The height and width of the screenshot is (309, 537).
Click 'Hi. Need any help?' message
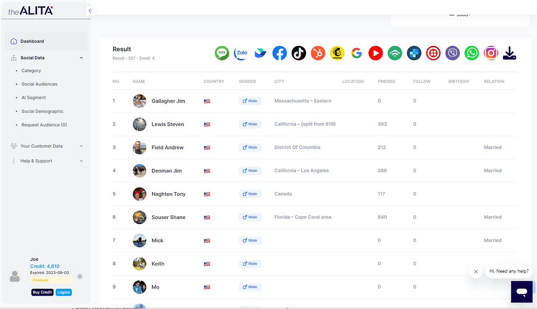point(509,271)
